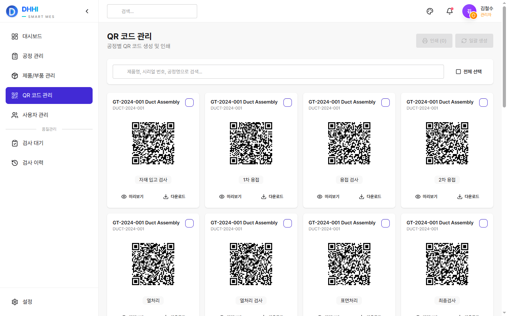
Task: Toggle the 전체 선택 checkbox
Action: point(458,72)
